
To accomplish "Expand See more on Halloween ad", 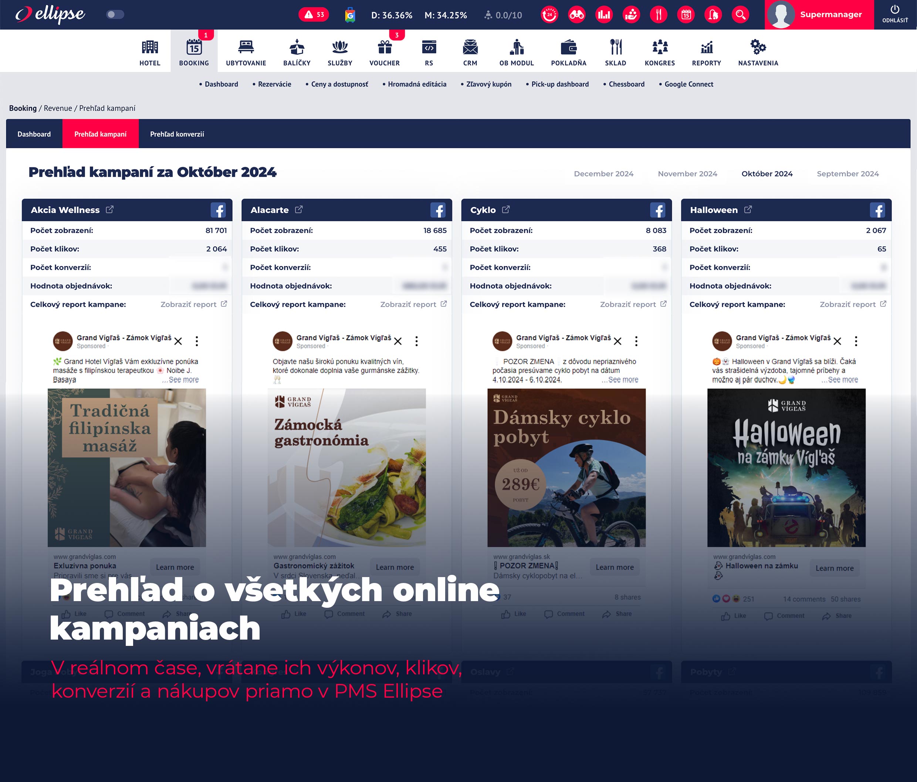I will pyautogui.click(x=843, y=380).
